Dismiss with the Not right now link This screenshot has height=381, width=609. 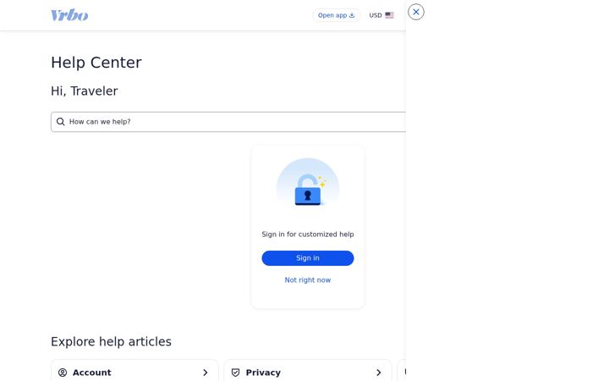[308, 280]
